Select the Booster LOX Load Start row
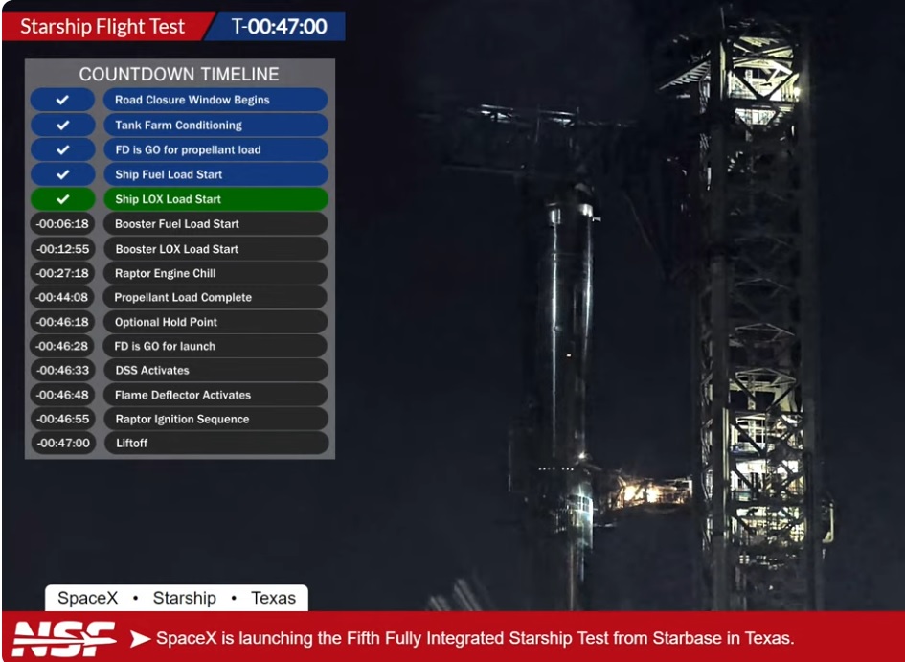Image resolution: width=905 pixels, height=662 pixels. coord(215,249)
